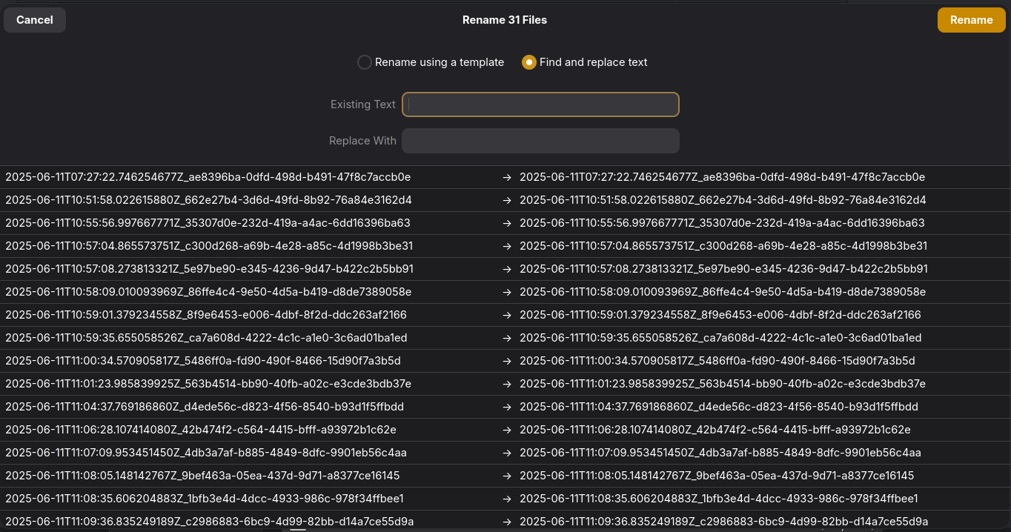Click arrow icon in the 11:06:28 file row
Screen dimensions: 1011x532
[x=507, y=430]
